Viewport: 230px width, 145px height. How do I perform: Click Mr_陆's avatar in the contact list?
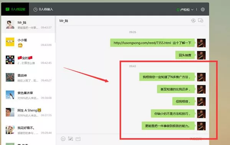pos(10,24)
